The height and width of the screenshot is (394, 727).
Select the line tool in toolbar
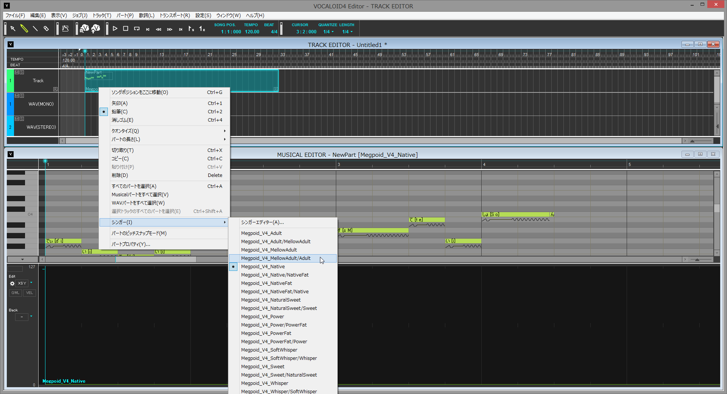(x=35, y=29)
